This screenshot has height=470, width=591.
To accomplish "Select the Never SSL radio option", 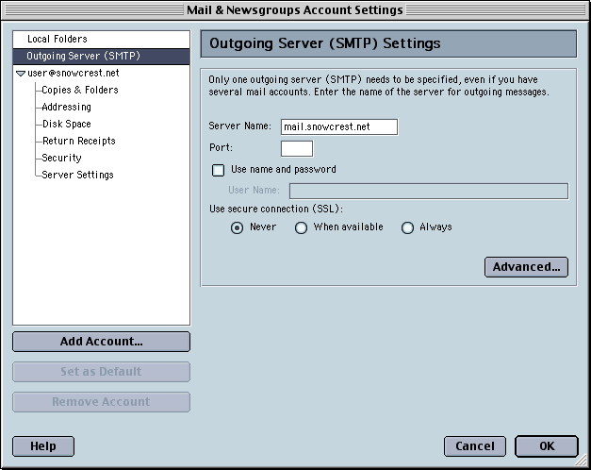I will [238, 227].
